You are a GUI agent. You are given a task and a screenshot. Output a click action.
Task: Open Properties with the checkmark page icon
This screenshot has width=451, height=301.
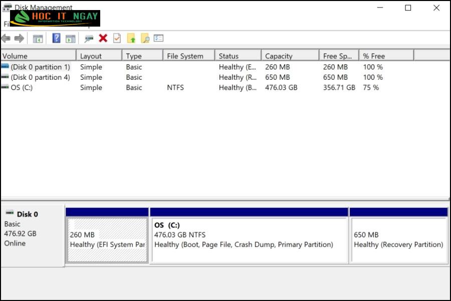[117, 38]
